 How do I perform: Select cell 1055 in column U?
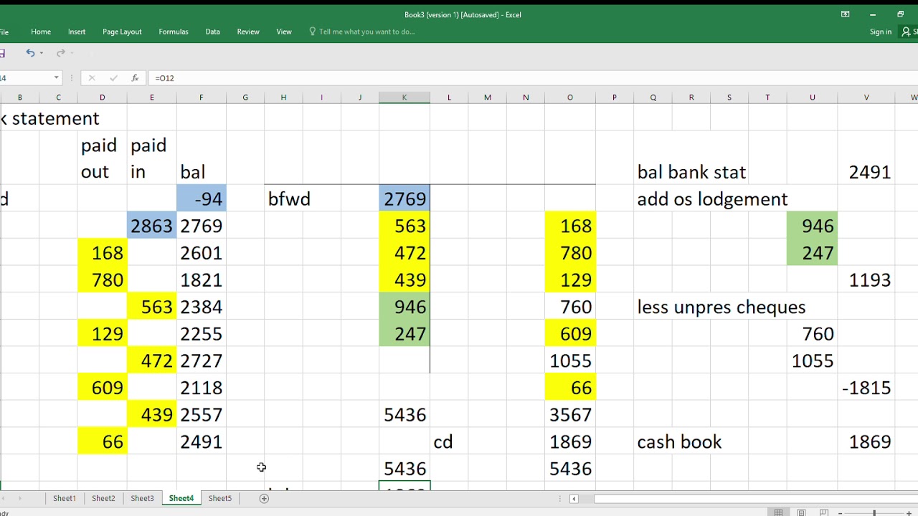click(x=812, y=360)
